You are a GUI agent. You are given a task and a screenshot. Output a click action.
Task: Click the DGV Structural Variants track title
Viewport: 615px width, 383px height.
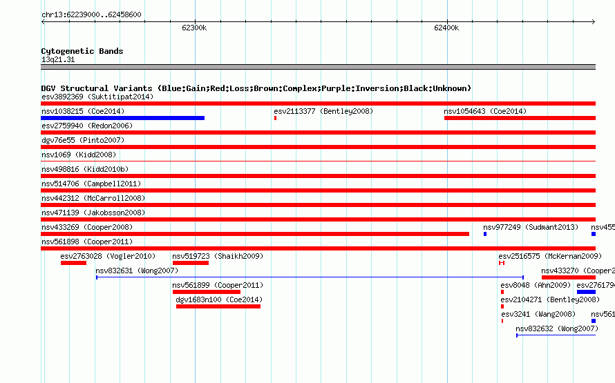pos(256,88)
